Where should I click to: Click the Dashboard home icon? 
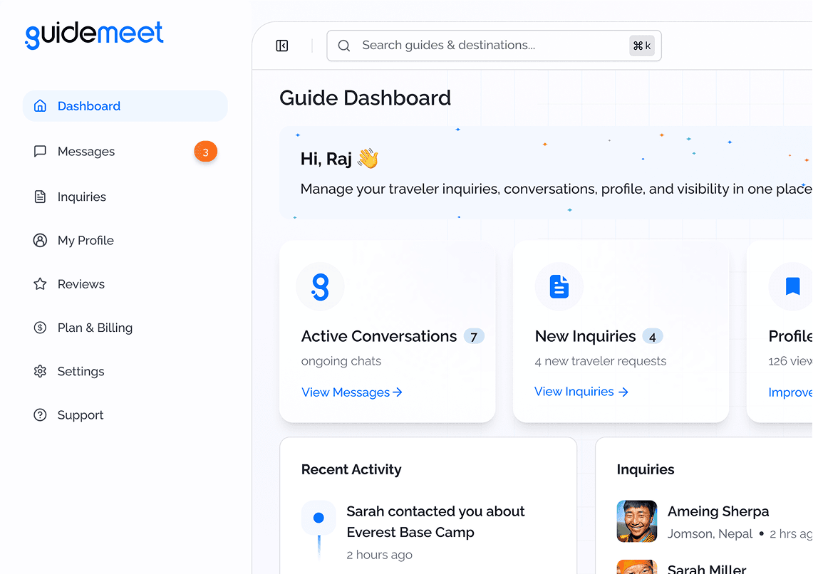[x=40, y=106]
